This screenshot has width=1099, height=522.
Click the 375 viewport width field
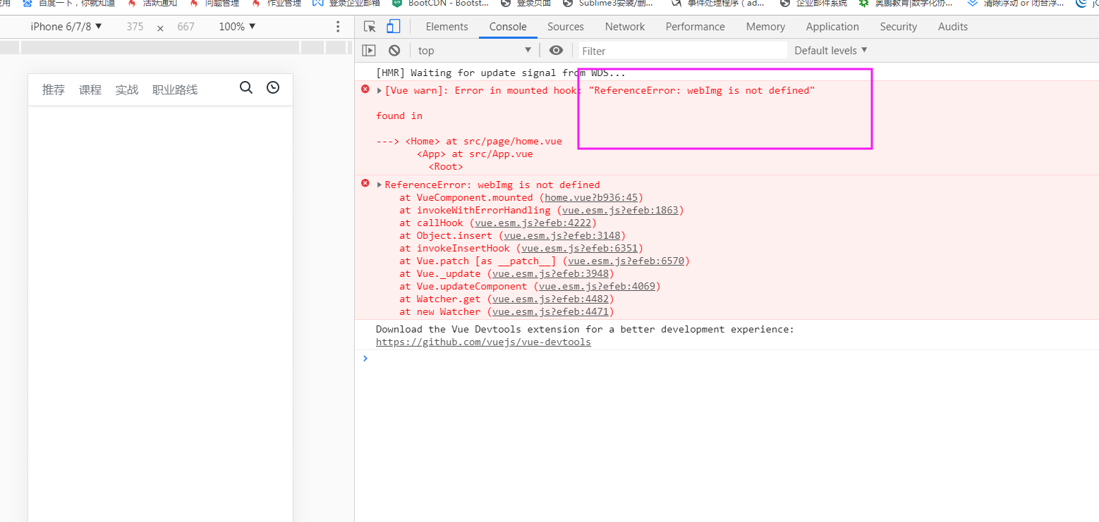pyautogui.click(x=135, y=27)
